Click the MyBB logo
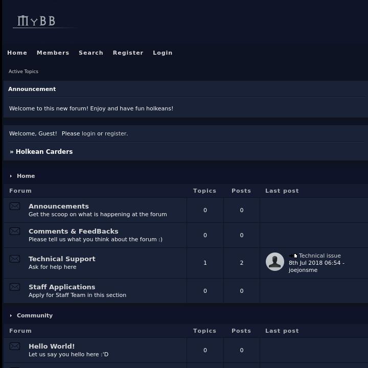Screen dimensions: 368x368 tap(37, 21)
